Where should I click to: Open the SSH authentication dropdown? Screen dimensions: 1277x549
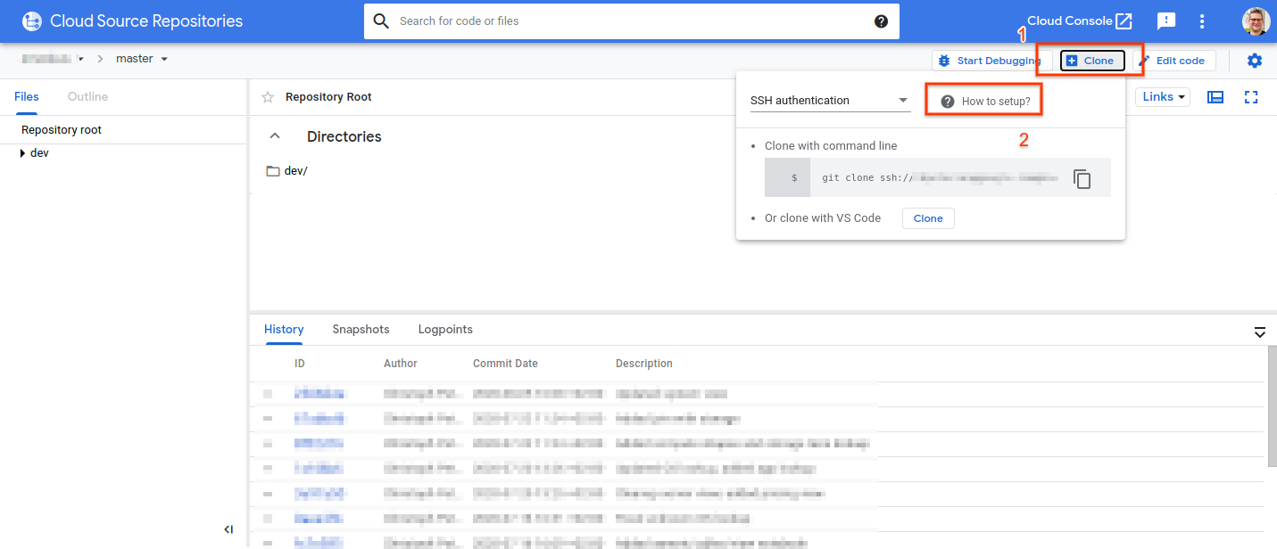(830, 101)
